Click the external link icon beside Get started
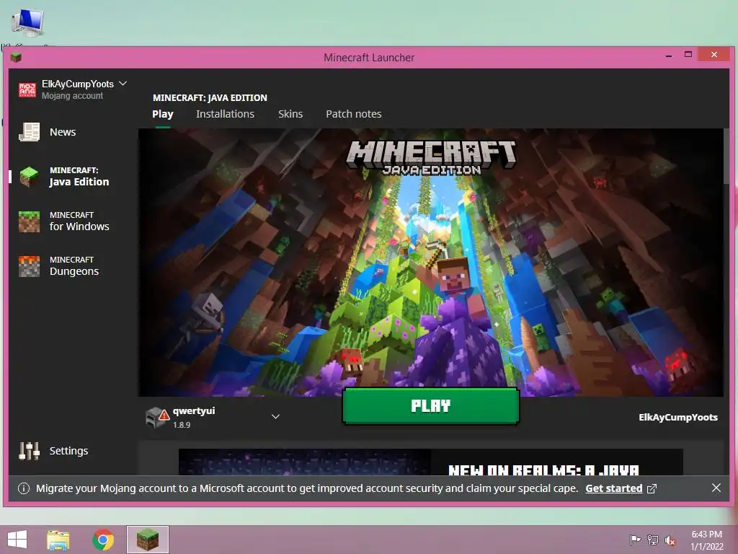Viewport: 738px width, 554px height. click(x=652, y=488)
